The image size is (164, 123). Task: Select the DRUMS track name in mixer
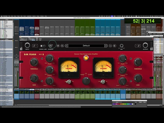pyautogui.click(x=47, y=90)
